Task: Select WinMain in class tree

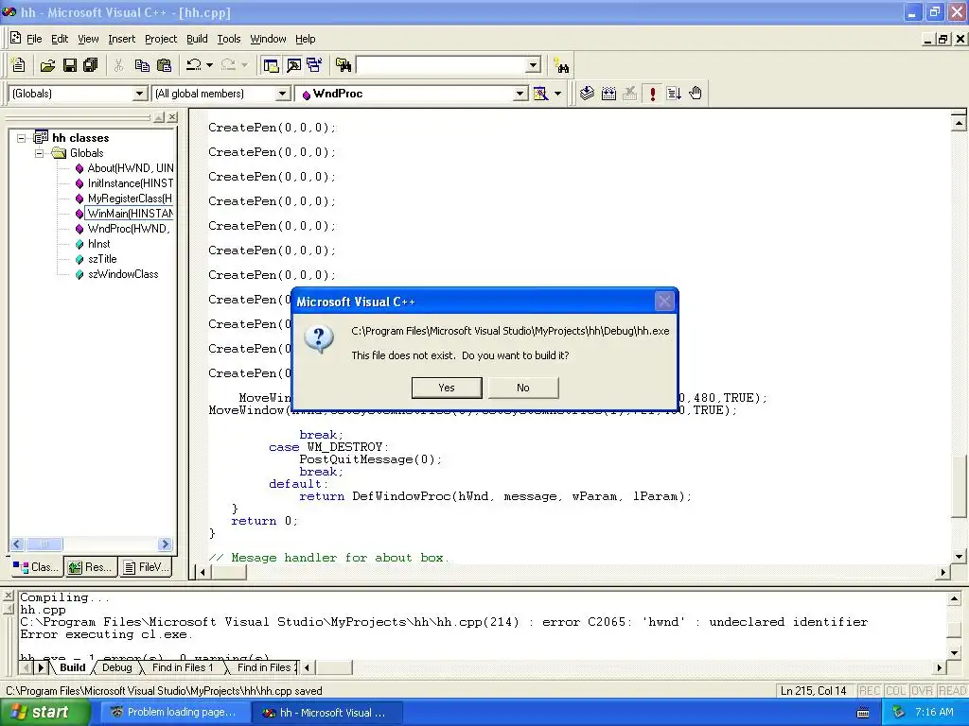Action: pyautogui.click(x=130, y=214)
